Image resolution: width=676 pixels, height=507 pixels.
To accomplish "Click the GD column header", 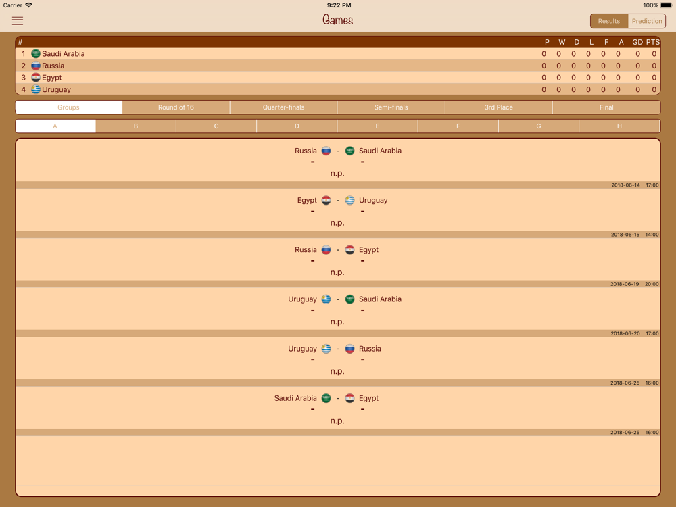I will click(x=637, y=42).
